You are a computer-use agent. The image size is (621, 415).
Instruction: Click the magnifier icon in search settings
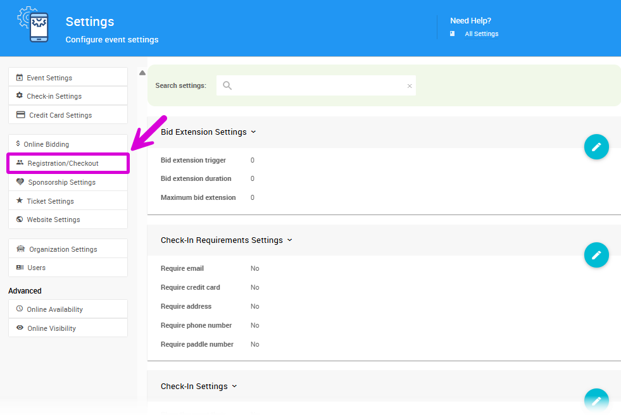point(227,85)
